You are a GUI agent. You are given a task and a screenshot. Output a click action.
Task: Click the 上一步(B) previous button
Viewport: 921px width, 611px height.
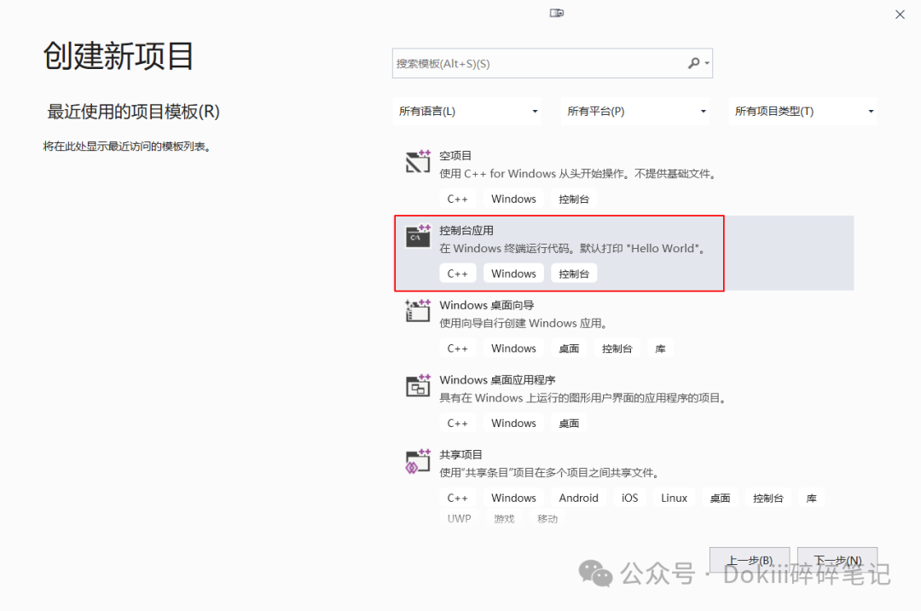[x=749, y=560]
